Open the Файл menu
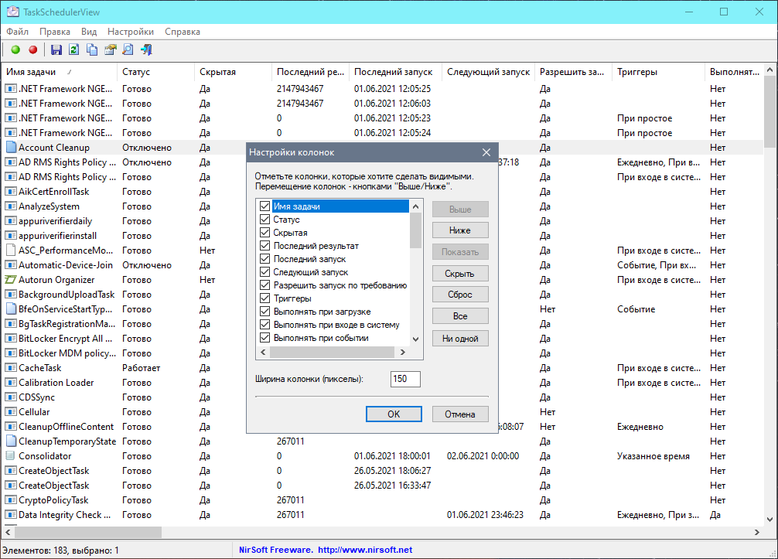This screenshot has height=559, width=778. click(17, 32)
